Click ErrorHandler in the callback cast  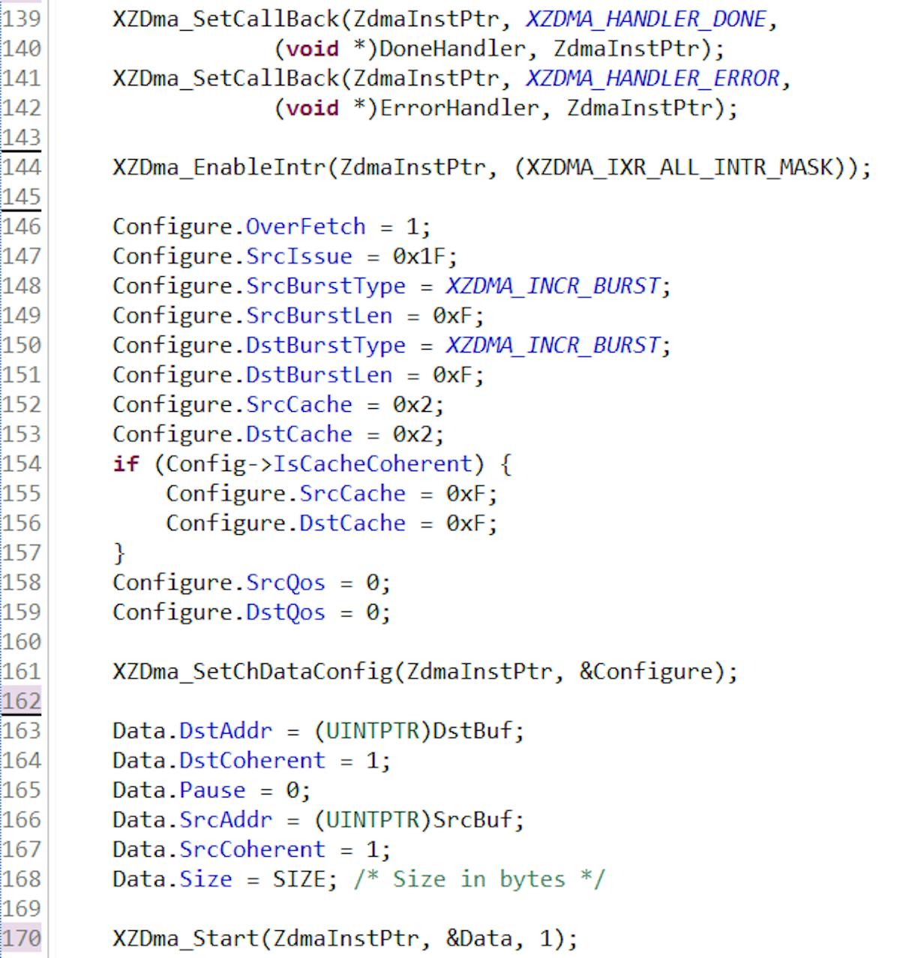[460, 107]
